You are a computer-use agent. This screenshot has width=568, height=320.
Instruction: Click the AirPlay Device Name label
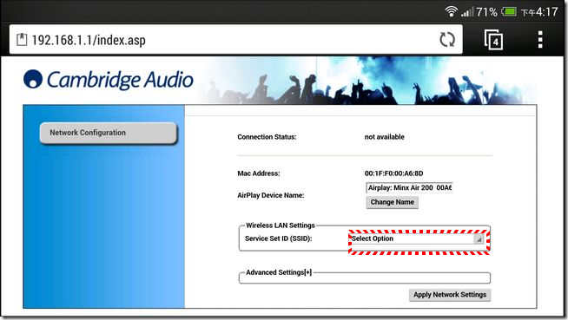coord(271,195)
